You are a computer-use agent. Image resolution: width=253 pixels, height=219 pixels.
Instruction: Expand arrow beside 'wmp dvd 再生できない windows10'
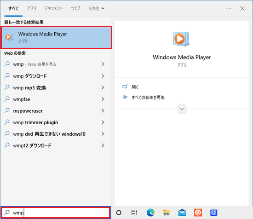pyautogui.click(x=103, y=134)
